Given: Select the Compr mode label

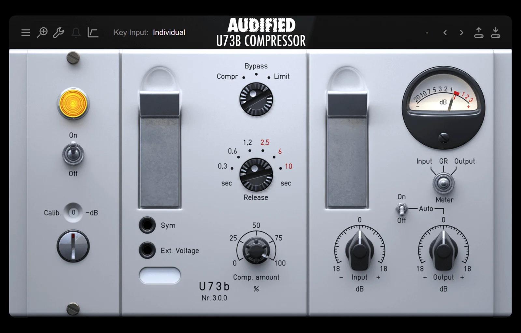Looking at the screenshot, I should click(227, 76).
